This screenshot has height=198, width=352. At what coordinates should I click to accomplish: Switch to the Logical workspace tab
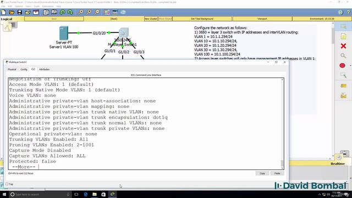click(x=7, y=19)
